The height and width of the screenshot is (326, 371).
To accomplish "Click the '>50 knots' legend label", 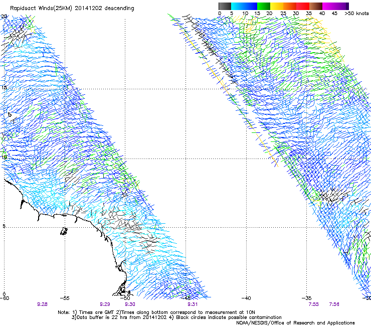I will click(356, 13).
